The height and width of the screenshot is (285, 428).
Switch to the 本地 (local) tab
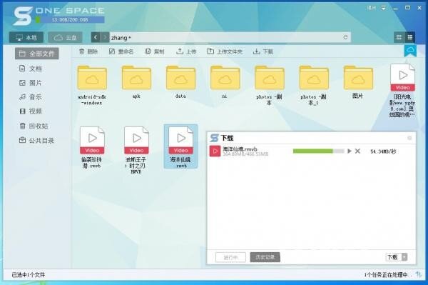[x=26, y=37]
